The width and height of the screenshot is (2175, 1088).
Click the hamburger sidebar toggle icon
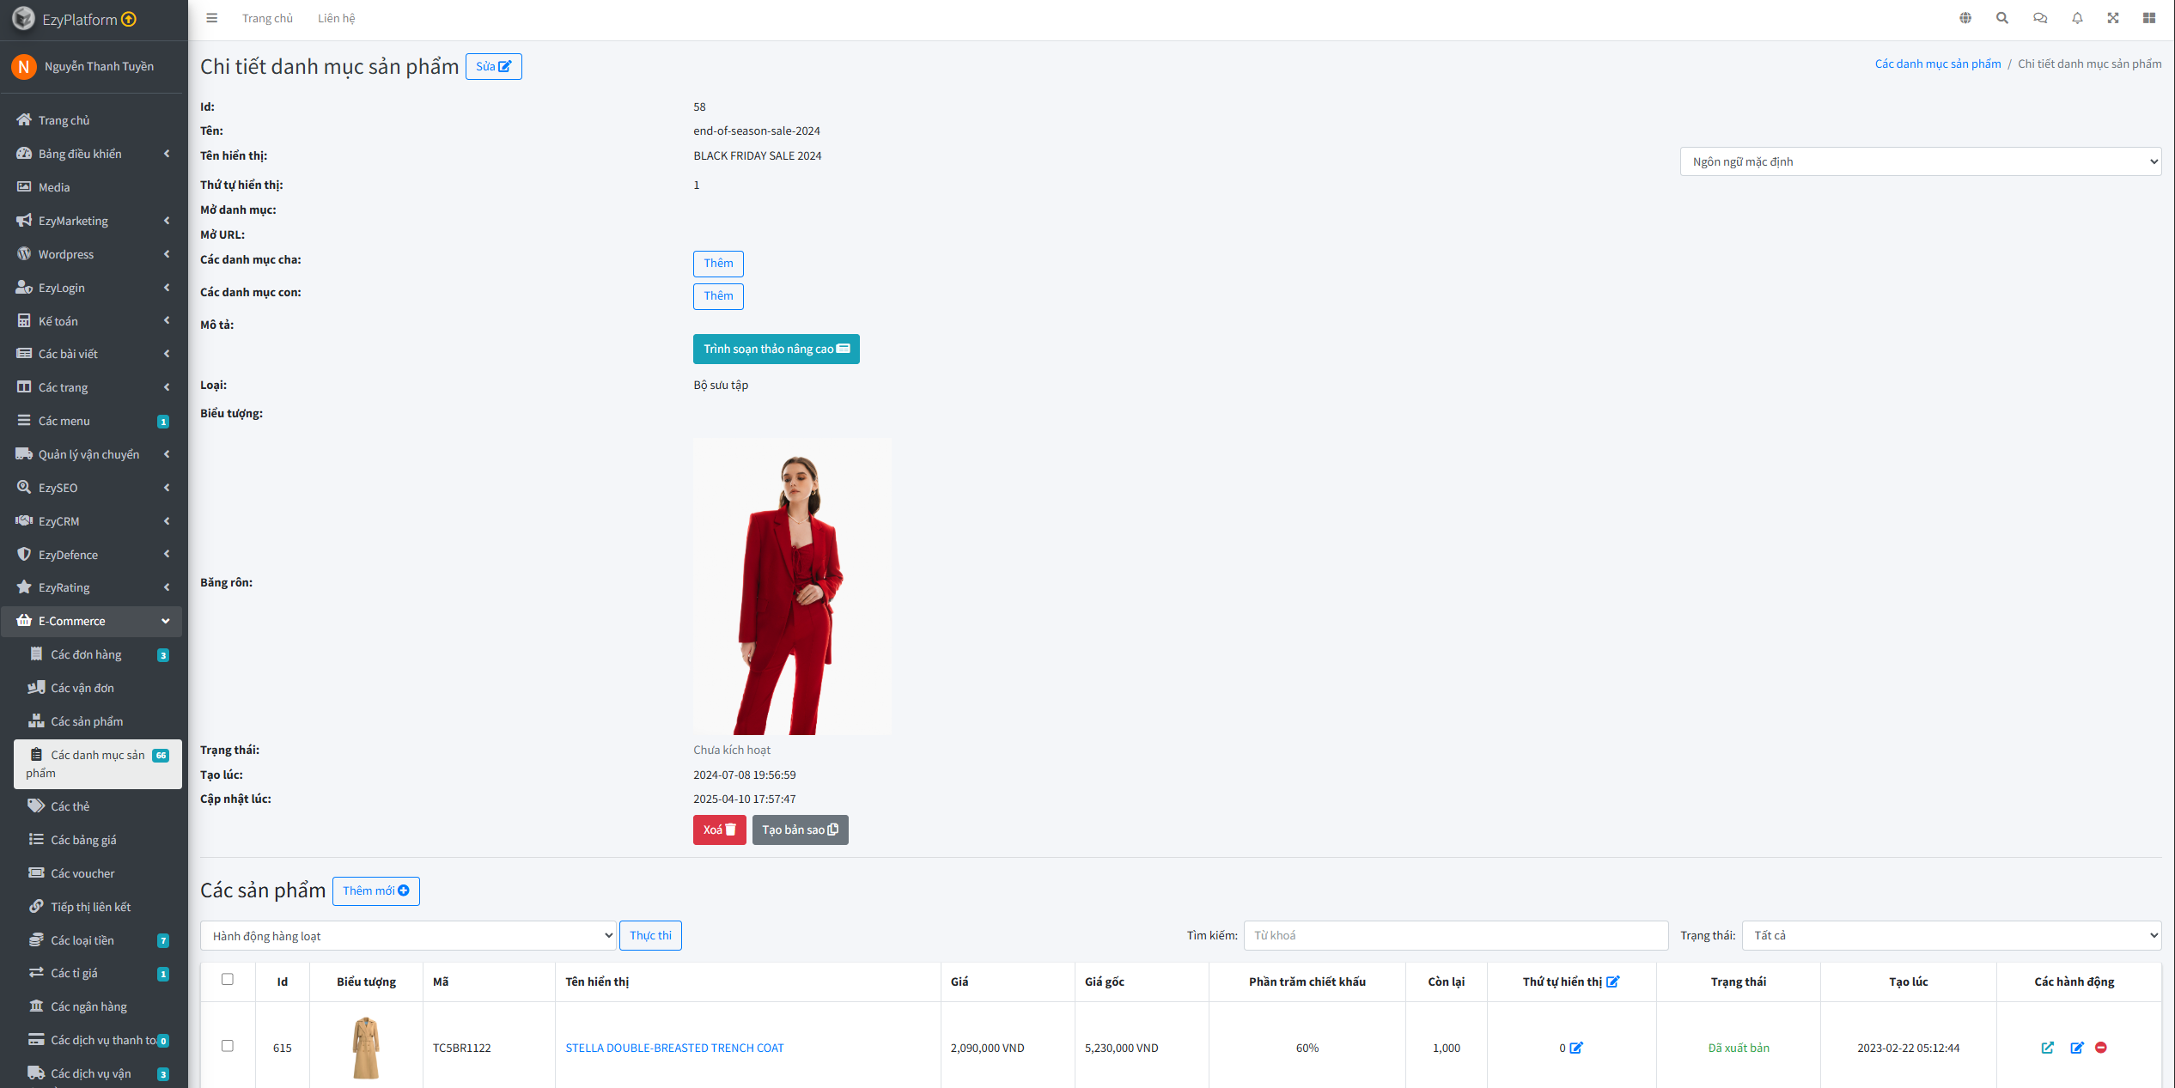(211, 18)
